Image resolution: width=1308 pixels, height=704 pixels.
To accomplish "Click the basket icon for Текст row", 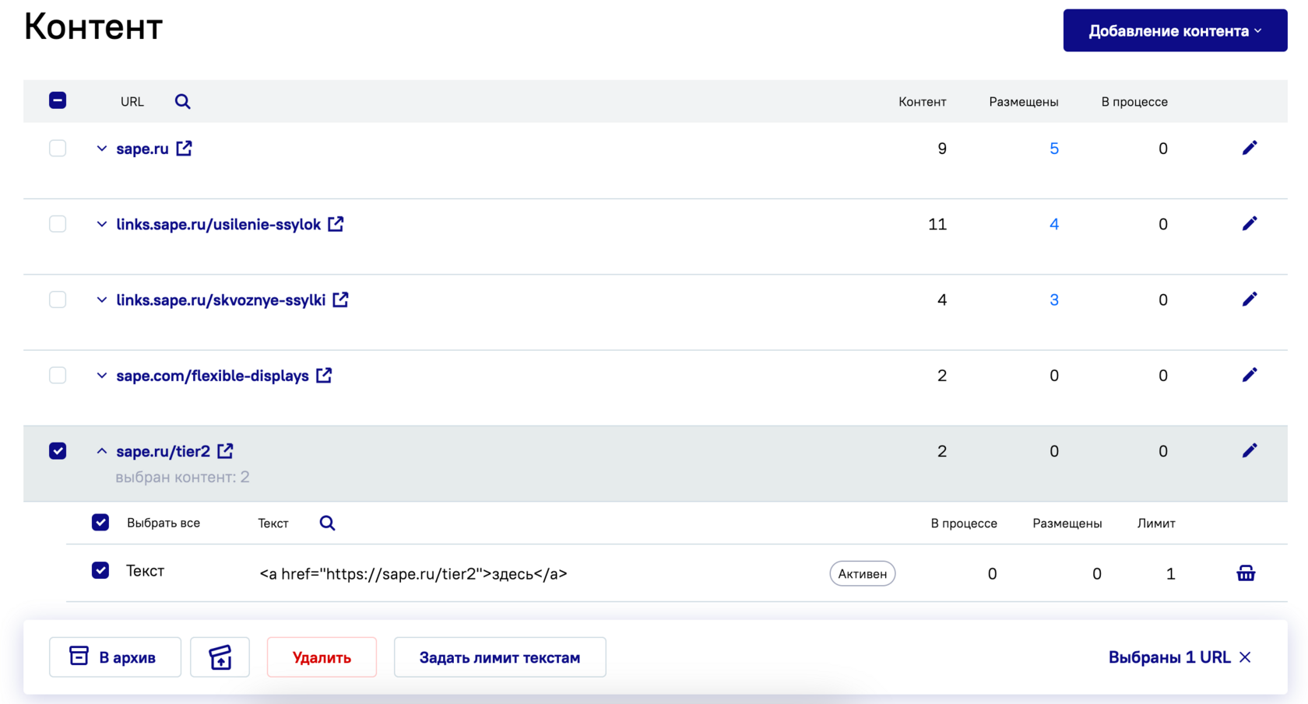I will (1246, 573).
